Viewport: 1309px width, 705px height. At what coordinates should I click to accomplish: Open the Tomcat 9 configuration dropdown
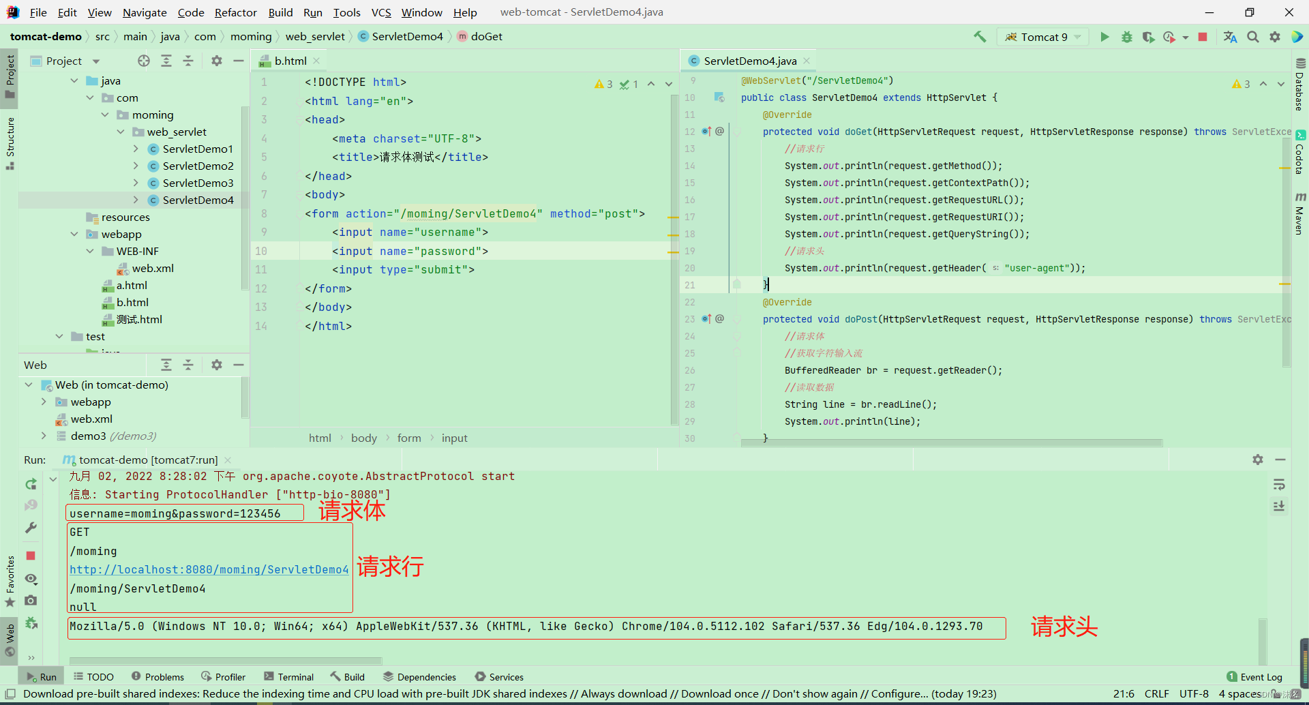tap(1076, 37)
